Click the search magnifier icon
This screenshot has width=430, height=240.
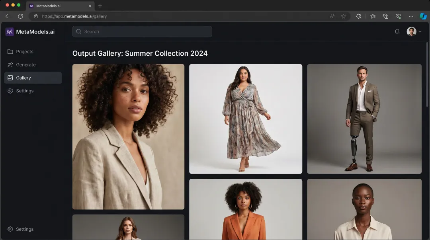79,31
